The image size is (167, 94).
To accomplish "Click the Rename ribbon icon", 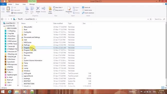I will tap(43, 10).
